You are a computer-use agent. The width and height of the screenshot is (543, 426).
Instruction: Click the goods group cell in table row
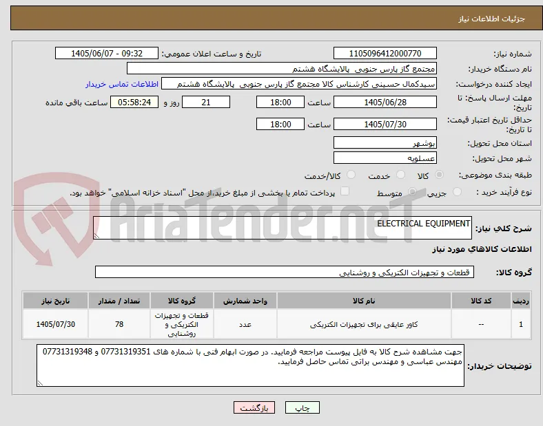tap(182, 324)
